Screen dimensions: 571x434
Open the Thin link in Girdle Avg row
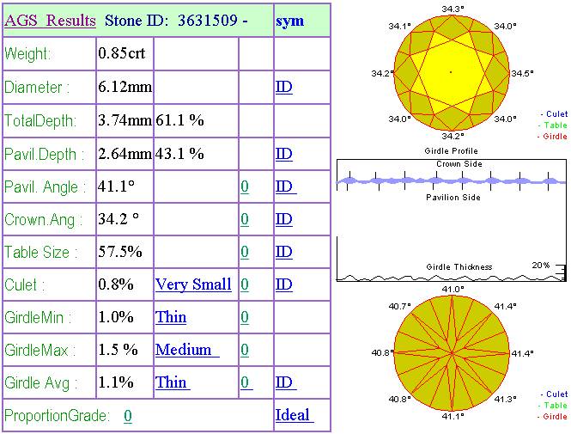173,382
